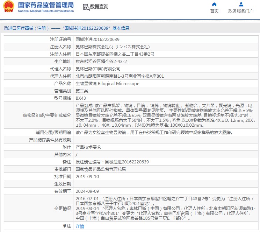
Task: Select remark text 原注册证编号：国械注进20162220639
Action: (x=112, y=162)
